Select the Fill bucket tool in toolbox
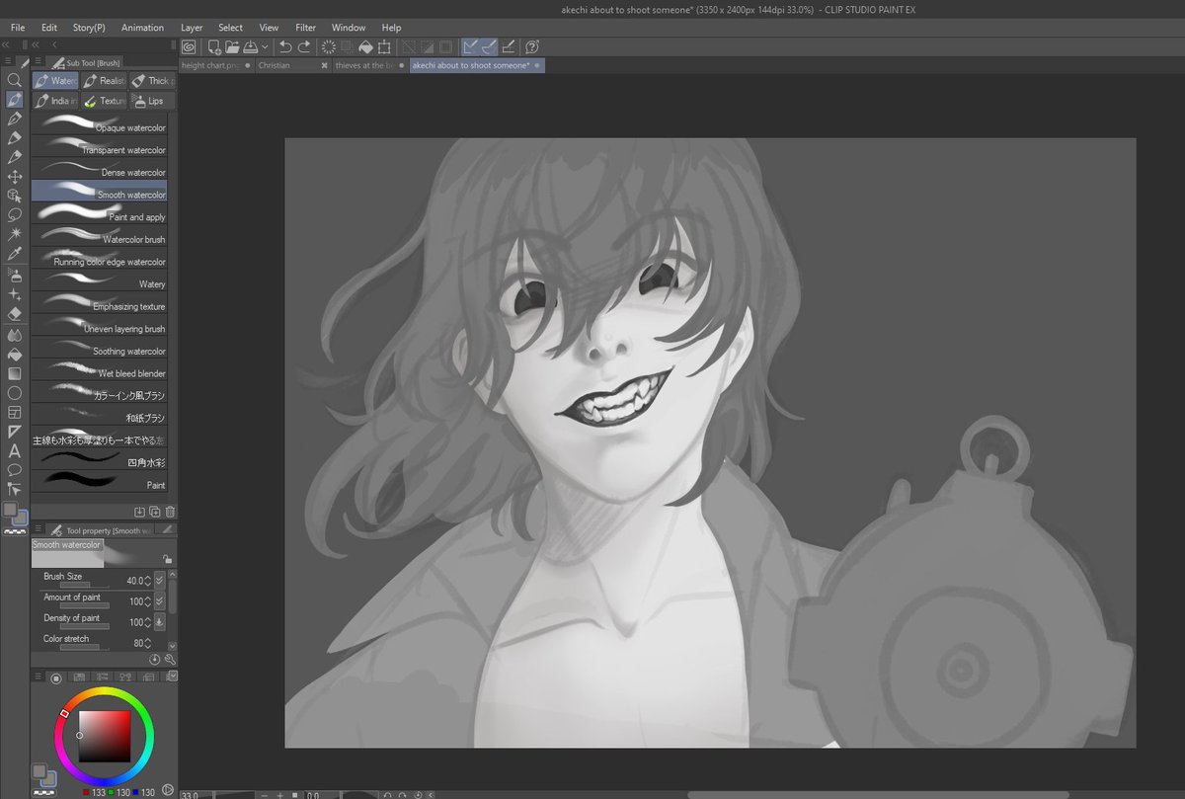Image resolution: width=1185 pixels, height=799 pixels. click(x=14, y=354)
